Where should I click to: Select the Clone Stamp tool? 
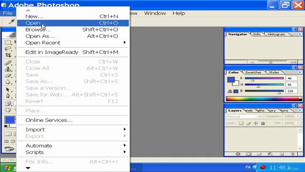(8, 69)
